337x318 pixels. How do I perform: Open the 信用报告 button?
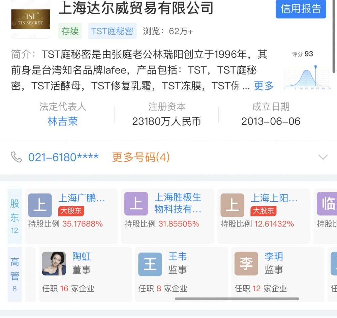point(301,10)
